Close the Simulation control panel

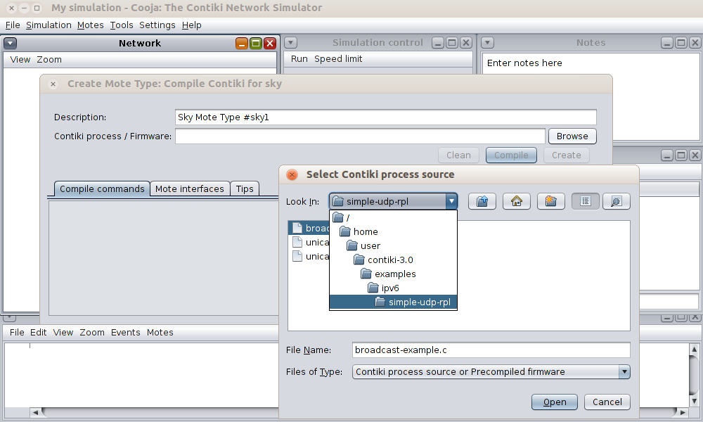(466, 43)
